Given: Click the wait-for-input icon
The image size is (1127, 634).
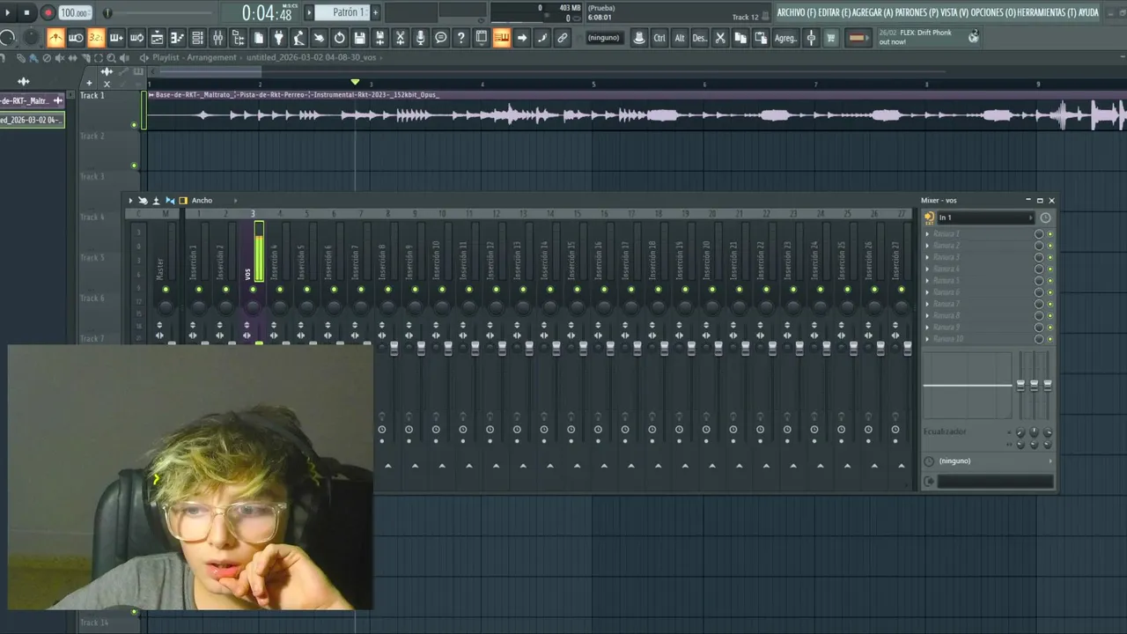Looking at the screenshot, I should [x=76, y=38].
